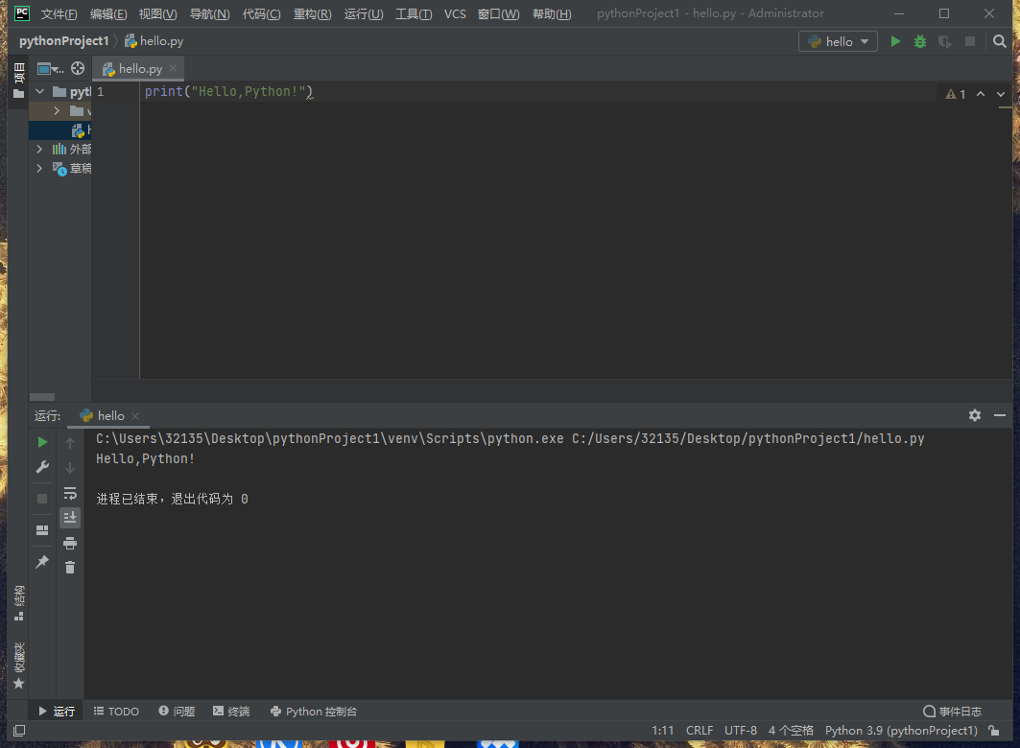Open the 窗口(W) menu

click(x=498, y=13)
